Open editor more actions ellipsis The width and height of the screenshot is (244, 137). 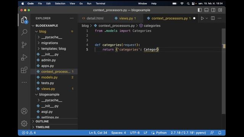pyautogui.click(x=220, y=18)
